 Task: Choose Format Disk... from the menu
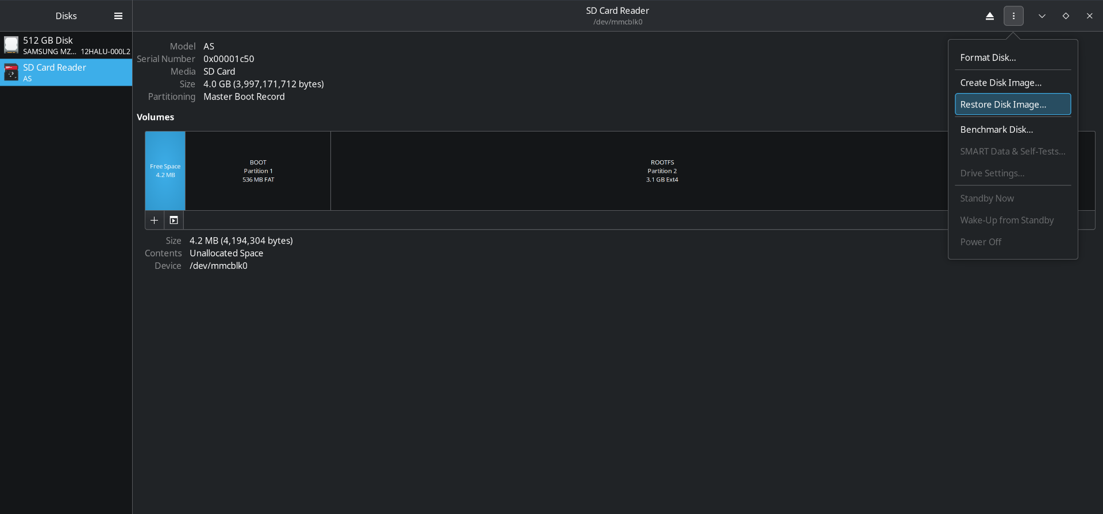(988, 57)
